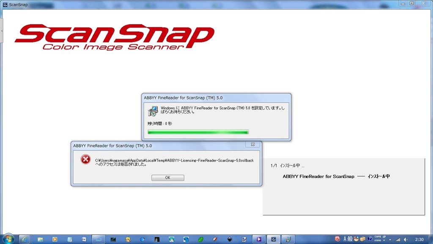
Task: Click the green installation progress bar
Action: (198, 132)
